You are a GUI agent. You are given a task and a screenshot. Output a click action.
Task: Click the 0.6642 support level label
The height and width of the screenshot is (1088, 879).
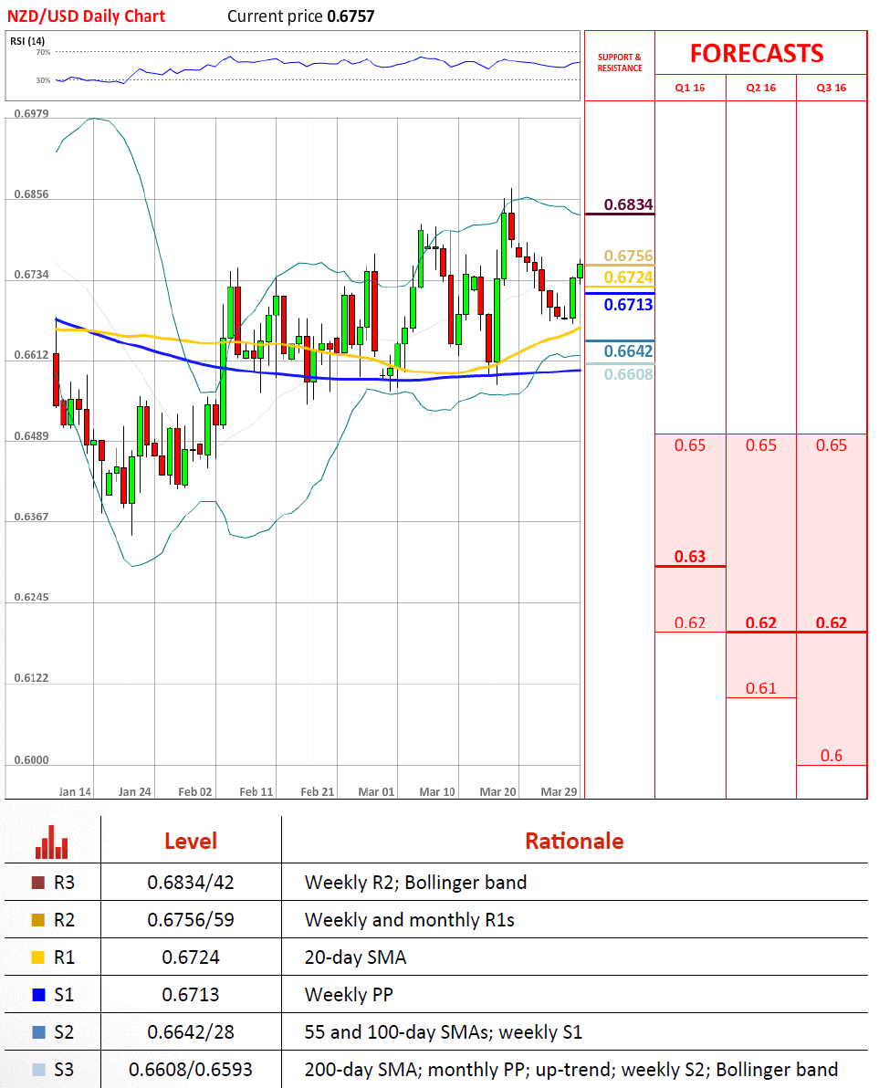[x=628, y=351]
